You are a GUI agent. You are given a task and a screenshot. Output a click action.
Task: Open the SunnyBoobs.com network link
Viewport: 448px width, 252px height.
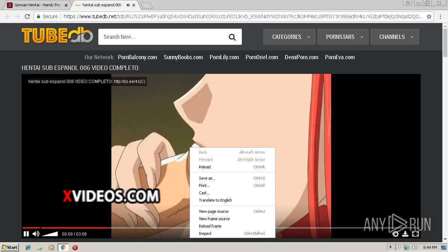coord(183,57)
